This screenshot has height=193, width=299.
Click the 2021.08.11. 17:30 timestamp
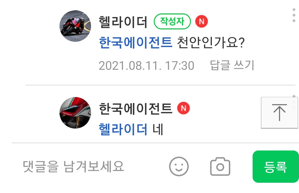tap(146, 66)
